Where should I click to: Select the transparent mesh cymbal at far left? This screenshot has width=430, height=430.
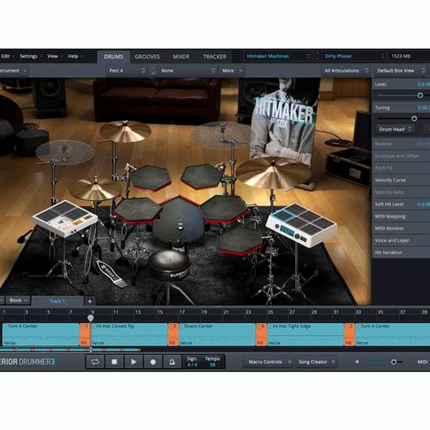65,152
